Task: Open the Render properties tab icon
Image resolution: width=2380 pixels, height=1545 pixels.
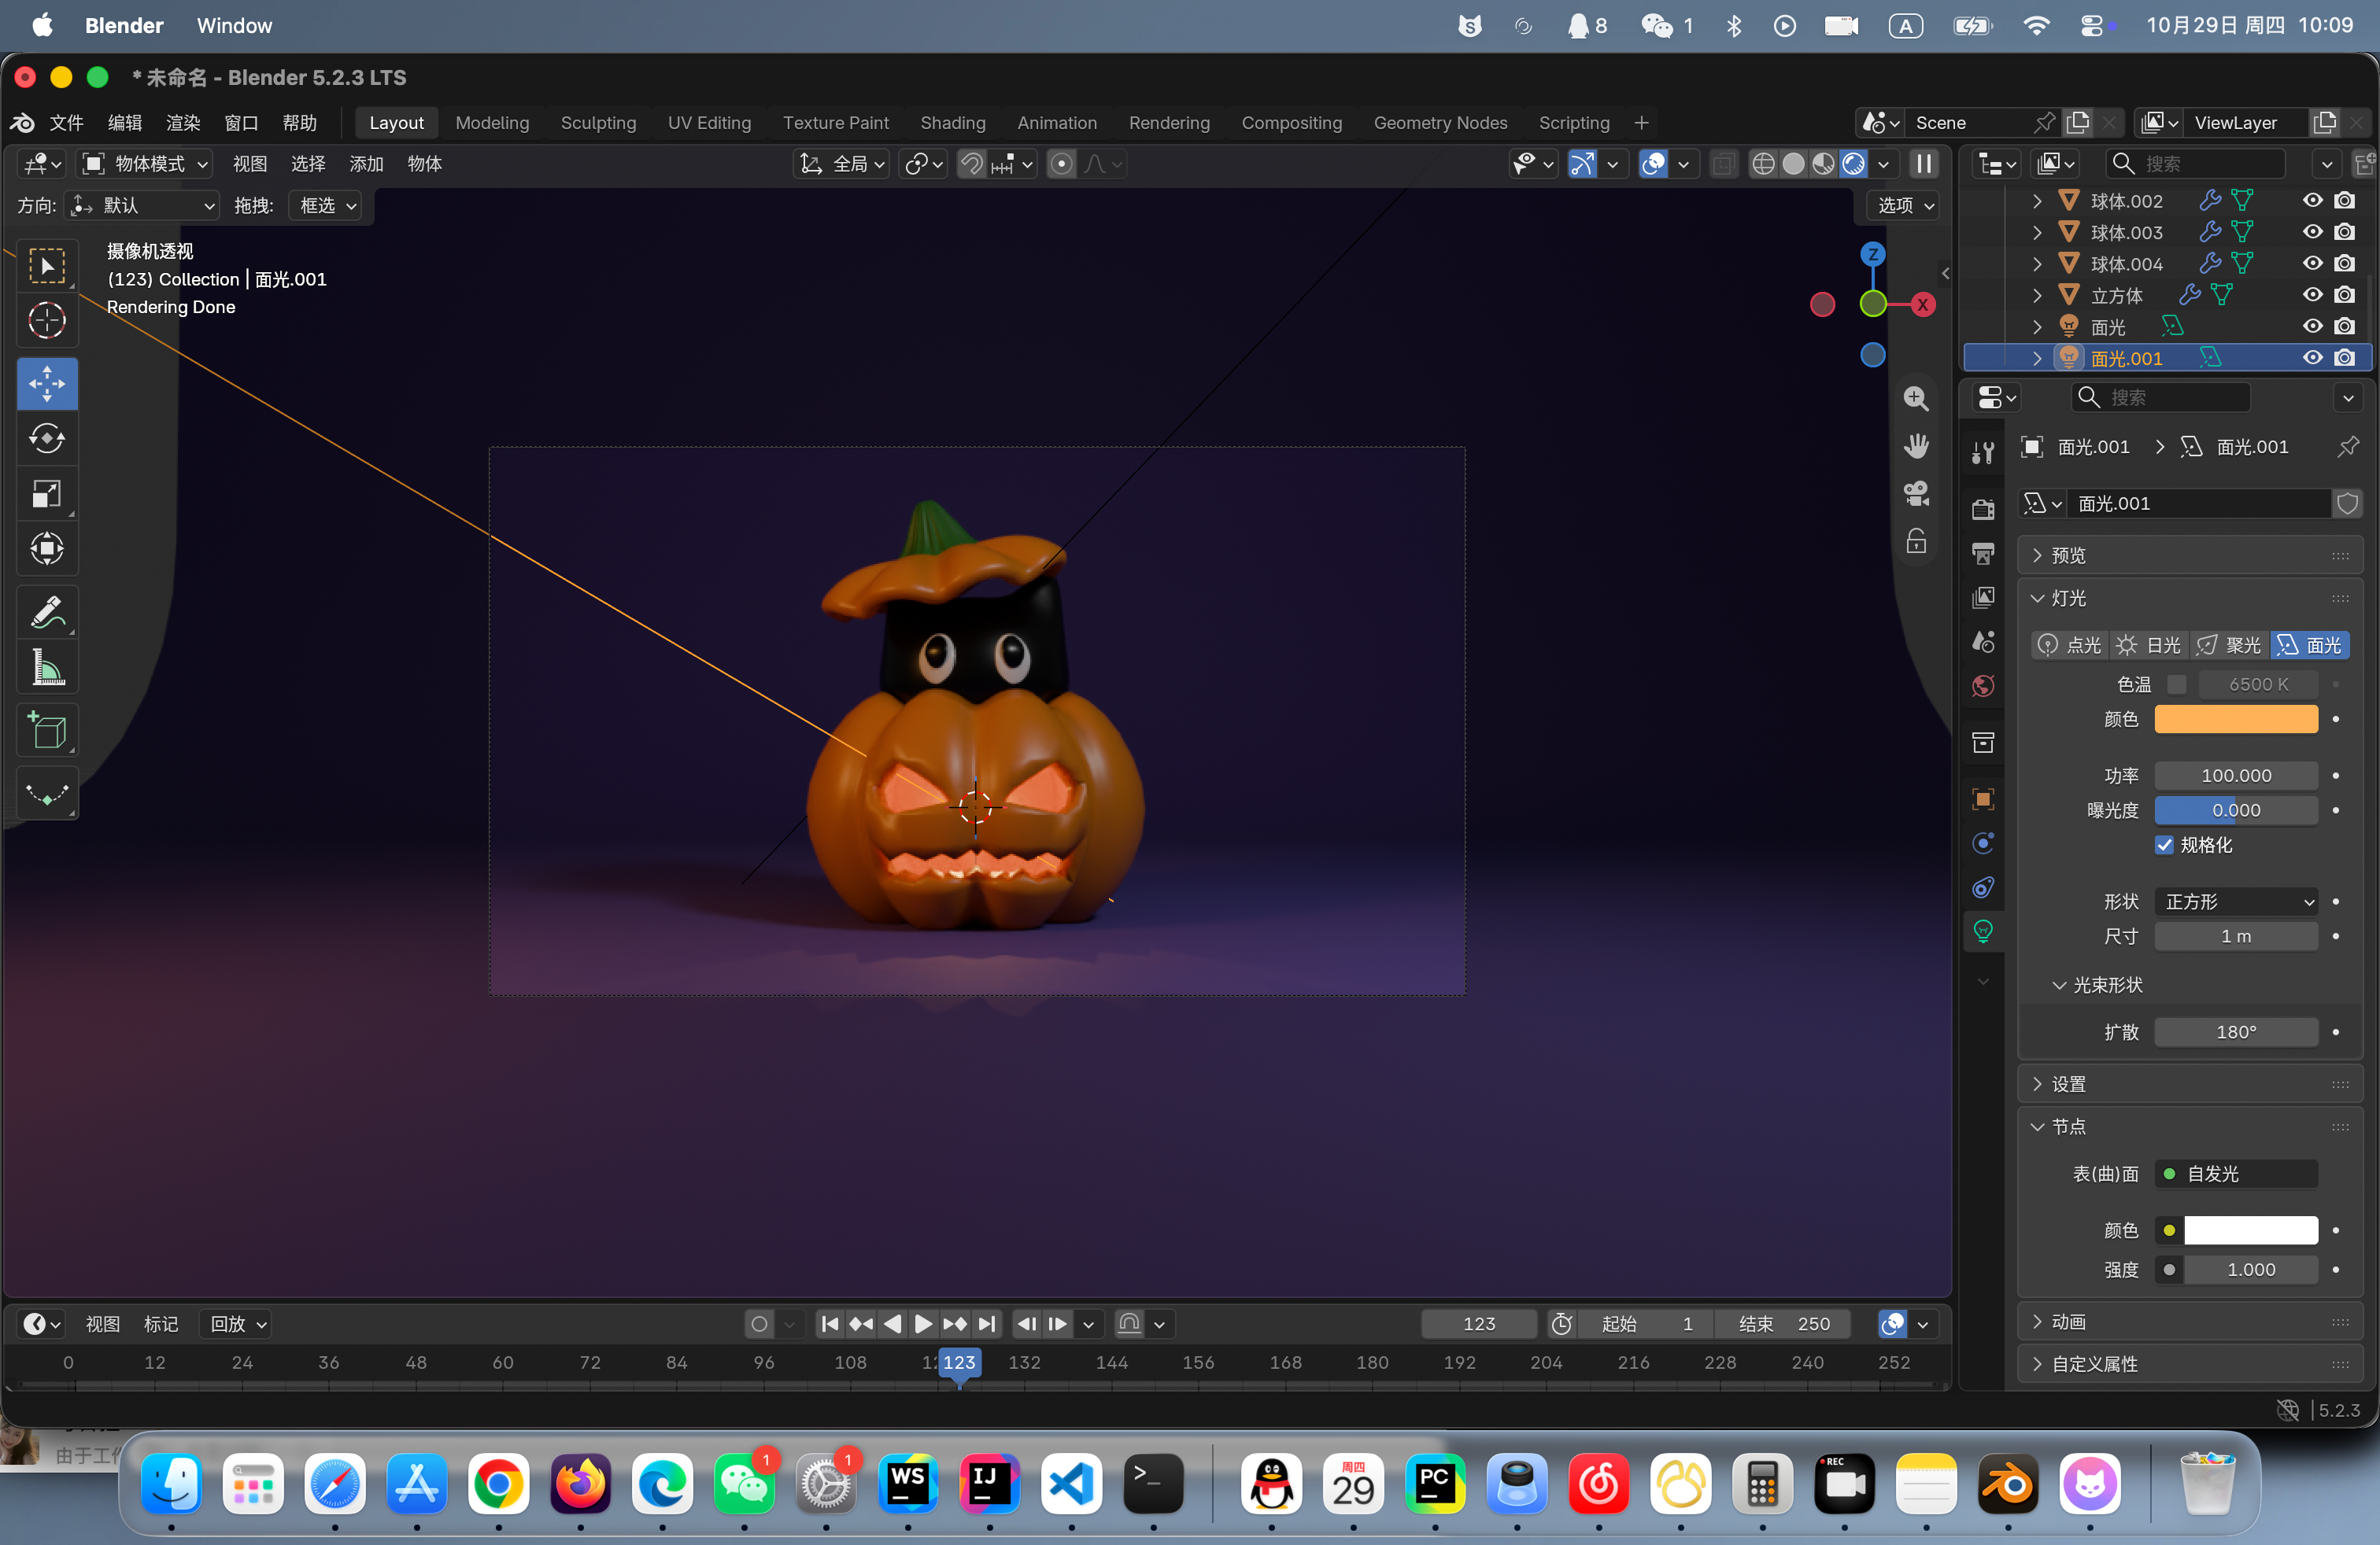Action: click(x=1983, y=510)
